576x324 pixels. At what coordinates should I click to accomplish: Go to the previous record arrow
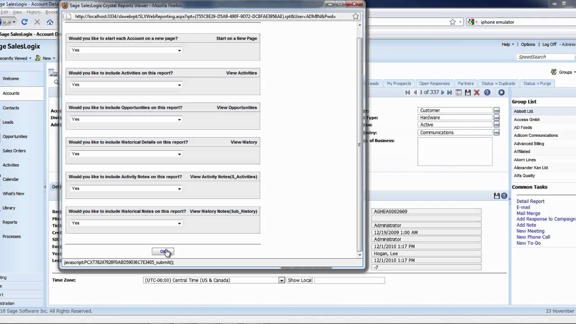(x=415, y=92)
